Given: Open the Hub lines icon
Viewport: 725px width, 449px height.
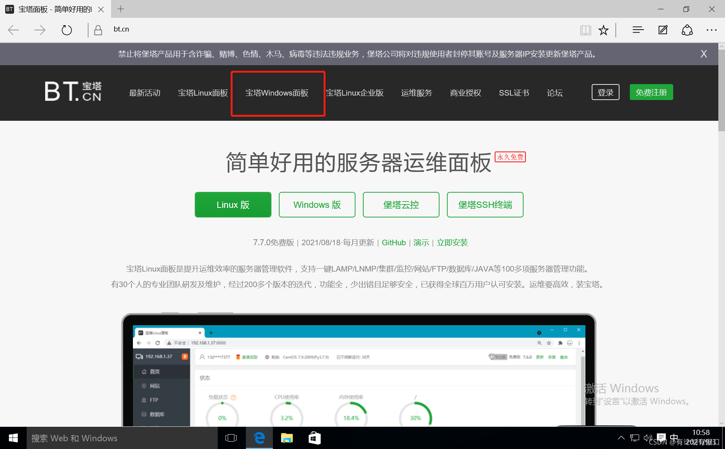Looking at the screenshot, I should 638,30.
